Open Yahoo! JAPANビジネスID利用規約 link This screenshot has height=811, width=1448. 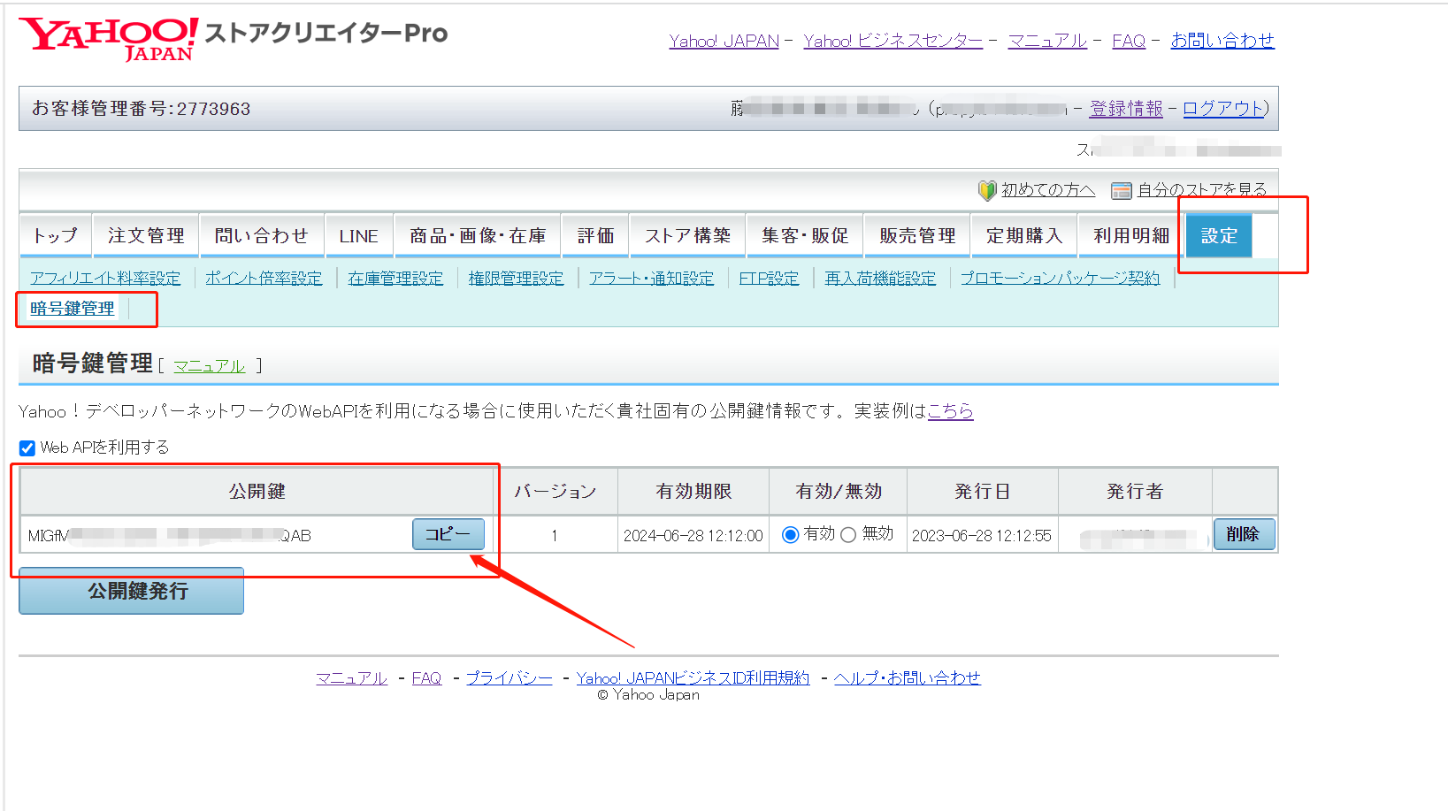click(693, 678)
